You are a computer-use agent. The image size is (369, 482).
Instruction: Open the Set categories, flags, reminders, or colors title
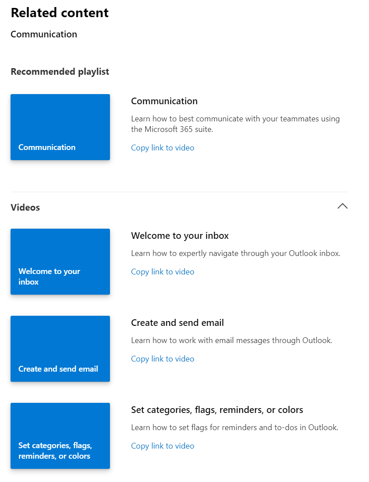click(x=217, y=409)
